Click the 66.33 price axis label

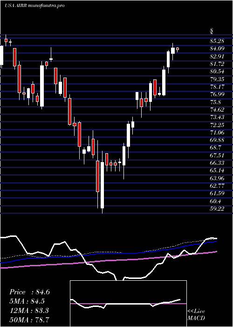217,163
